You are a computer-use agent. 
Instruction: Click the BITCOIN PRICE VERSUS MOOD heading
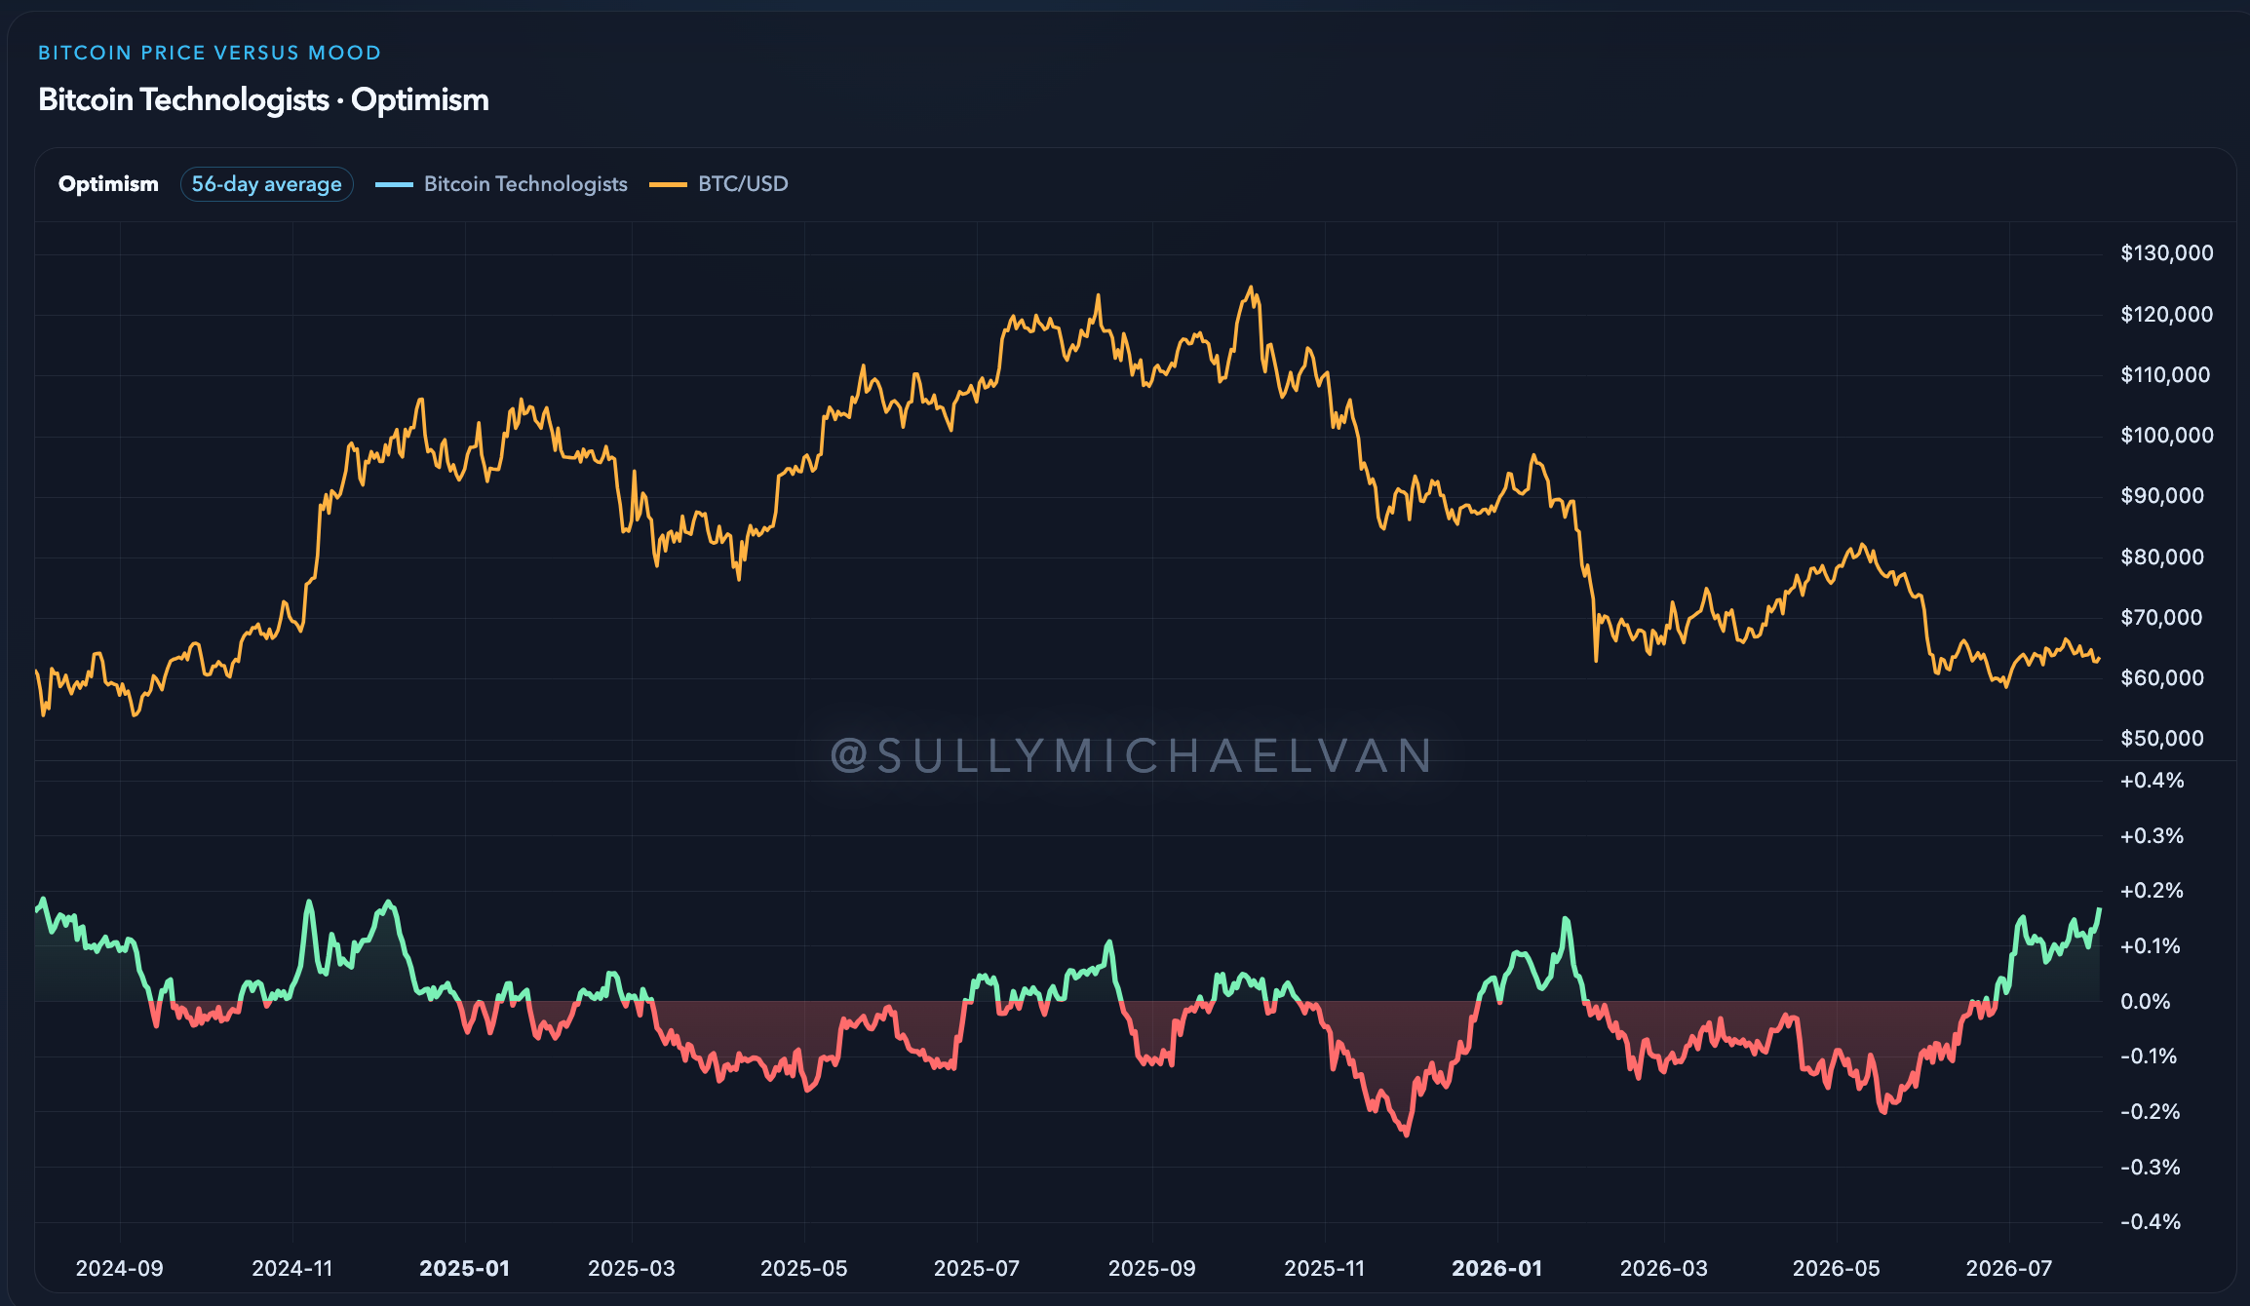point(210,53)
